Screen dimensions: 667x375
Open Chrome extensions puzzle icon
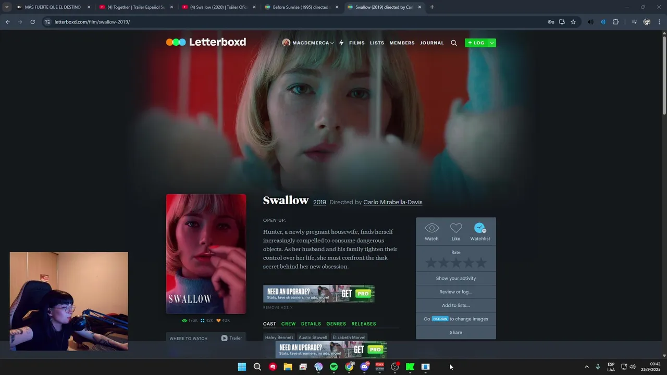(x=615, y=22)
